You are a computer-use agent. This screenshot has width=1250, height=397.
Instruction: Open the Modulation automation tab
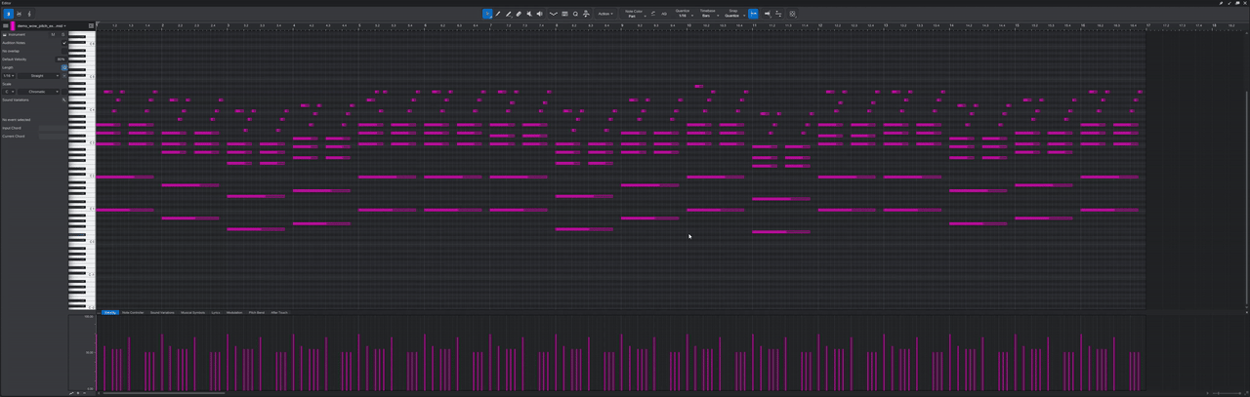(x=234, y=312)
